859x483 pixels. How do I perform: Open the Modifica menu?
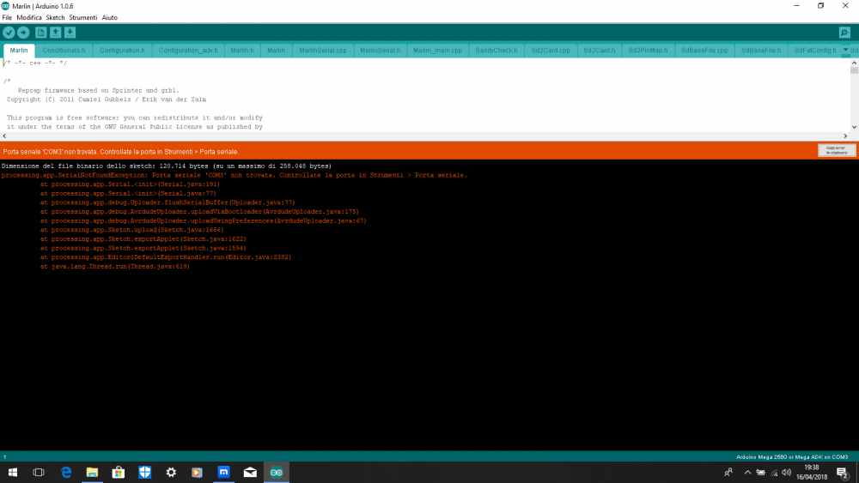point(29,17)
